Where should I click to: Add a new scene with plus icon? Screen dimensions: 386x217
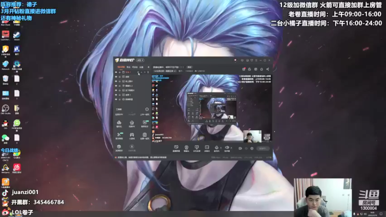[x=148, y=67]
